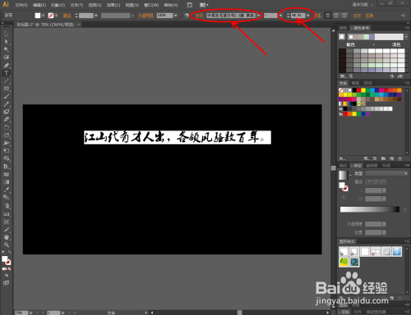Select the Rectangle tool

7,89
